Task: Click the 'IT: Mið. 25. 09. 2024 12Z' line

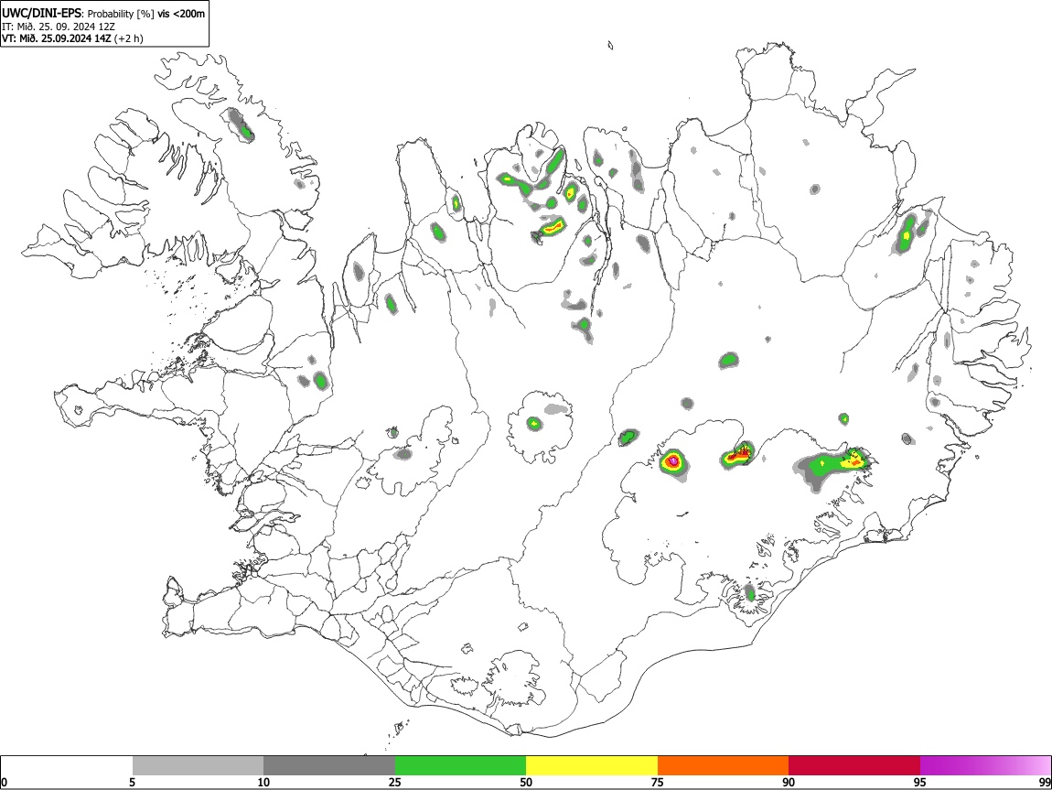Action: [59, 27]
